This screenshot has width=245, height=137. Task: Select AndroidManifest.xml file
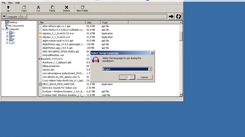point(53,55)
